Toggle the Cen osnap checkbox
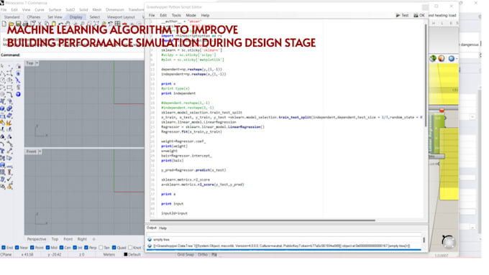489x275 pixels. 61,248
